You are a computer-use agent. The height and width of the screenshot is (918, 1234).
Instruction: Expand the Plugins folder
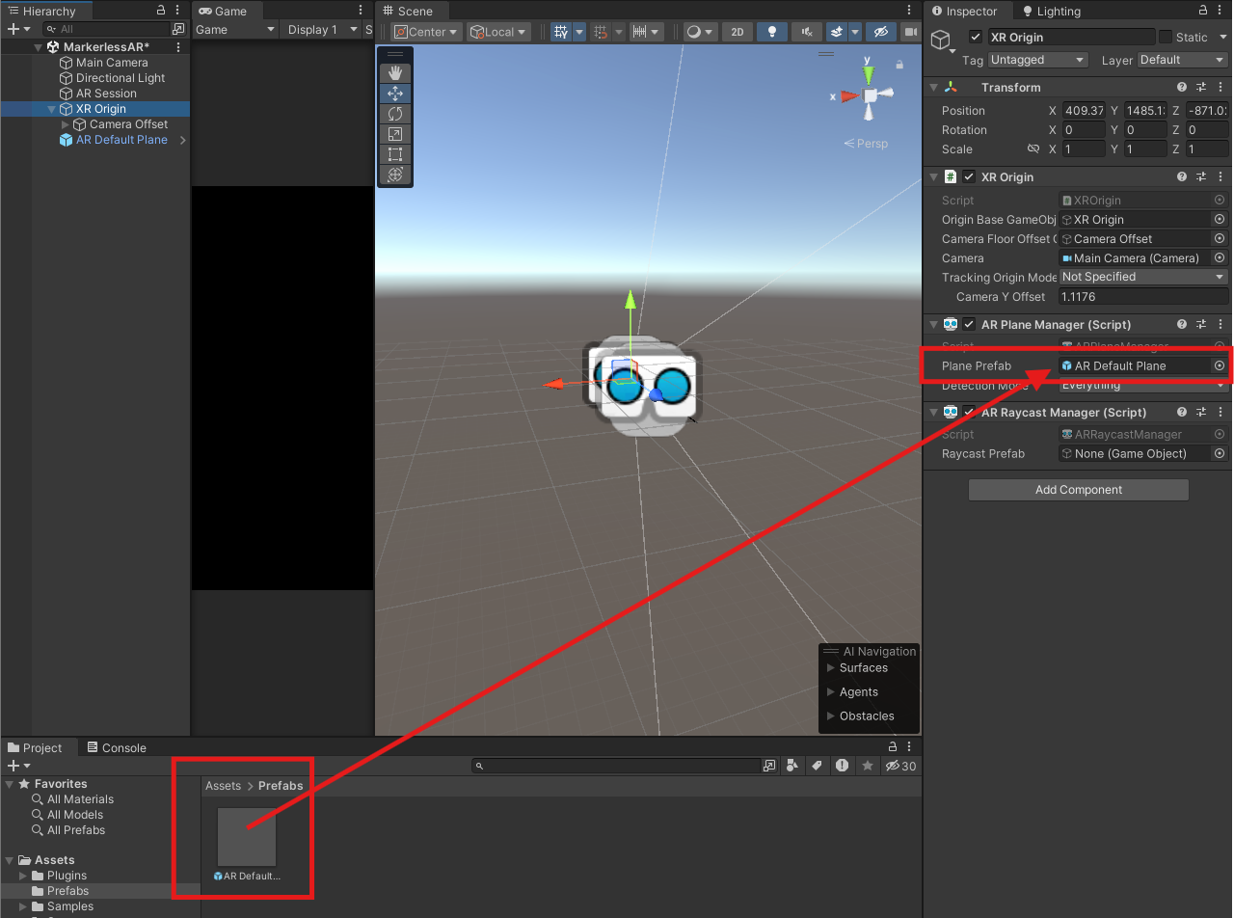(23, 876)
